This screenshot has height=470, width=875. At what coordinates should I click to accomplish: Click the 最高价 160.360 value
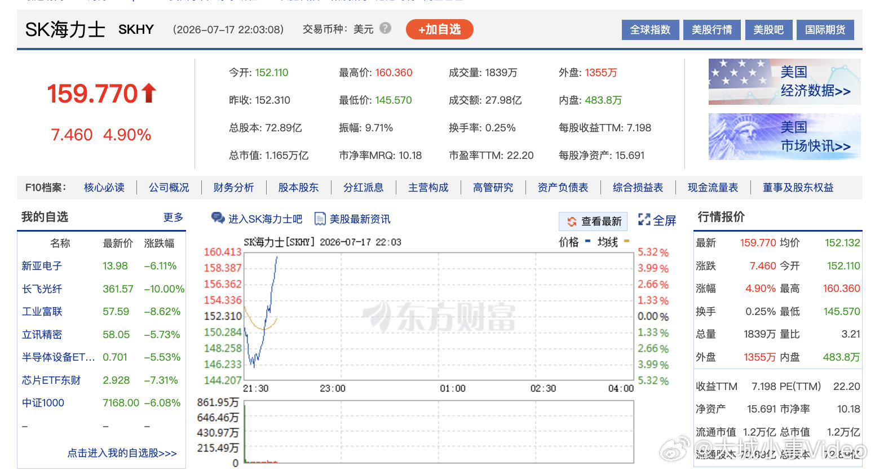pos(394,73)
